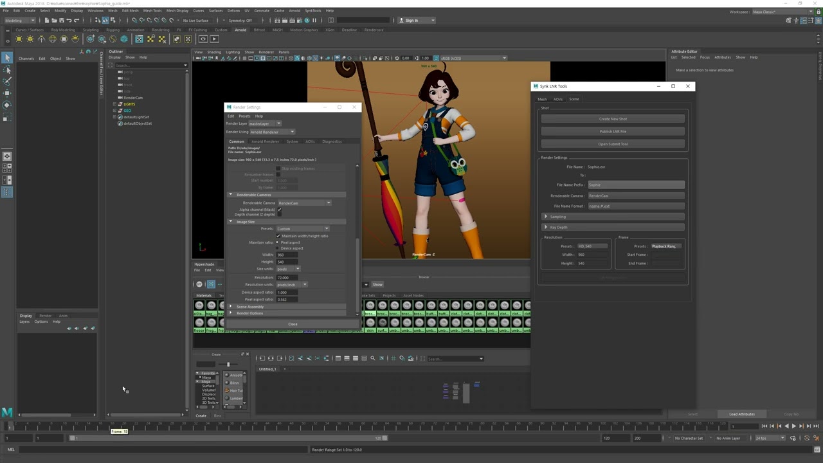Viewport: 823px width, 463px height.
Task: Click the range slider bar below the timeline
Action: 229,438
